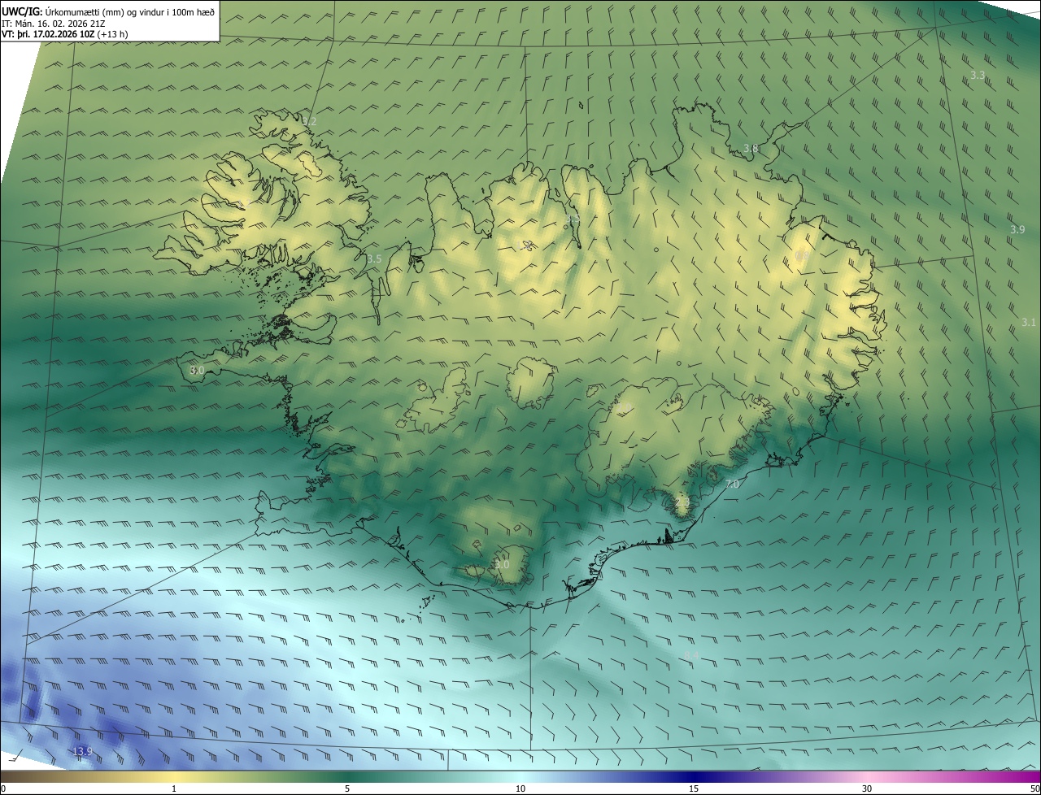Click the initial time line 'IT: Mán. 16. 02. 2026 21Z'
This screenshot has width=1041, height=795.
coord(54,24)
